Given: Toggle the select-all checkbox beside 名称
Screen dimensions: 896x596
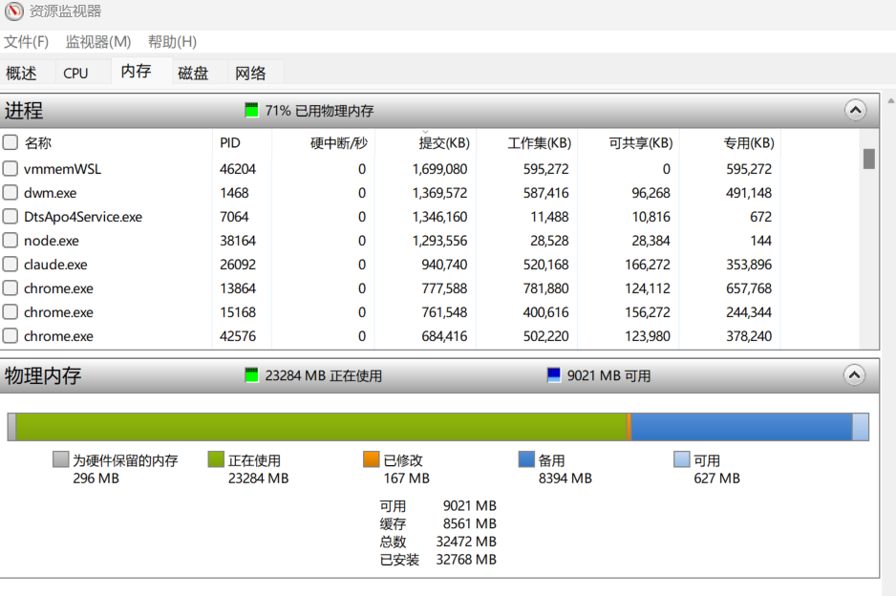Looking at the screenshot, I should pos(11,141).
